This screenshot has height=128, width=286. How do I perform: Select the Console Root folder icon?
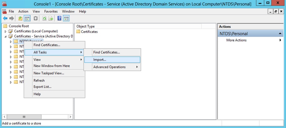5,26
